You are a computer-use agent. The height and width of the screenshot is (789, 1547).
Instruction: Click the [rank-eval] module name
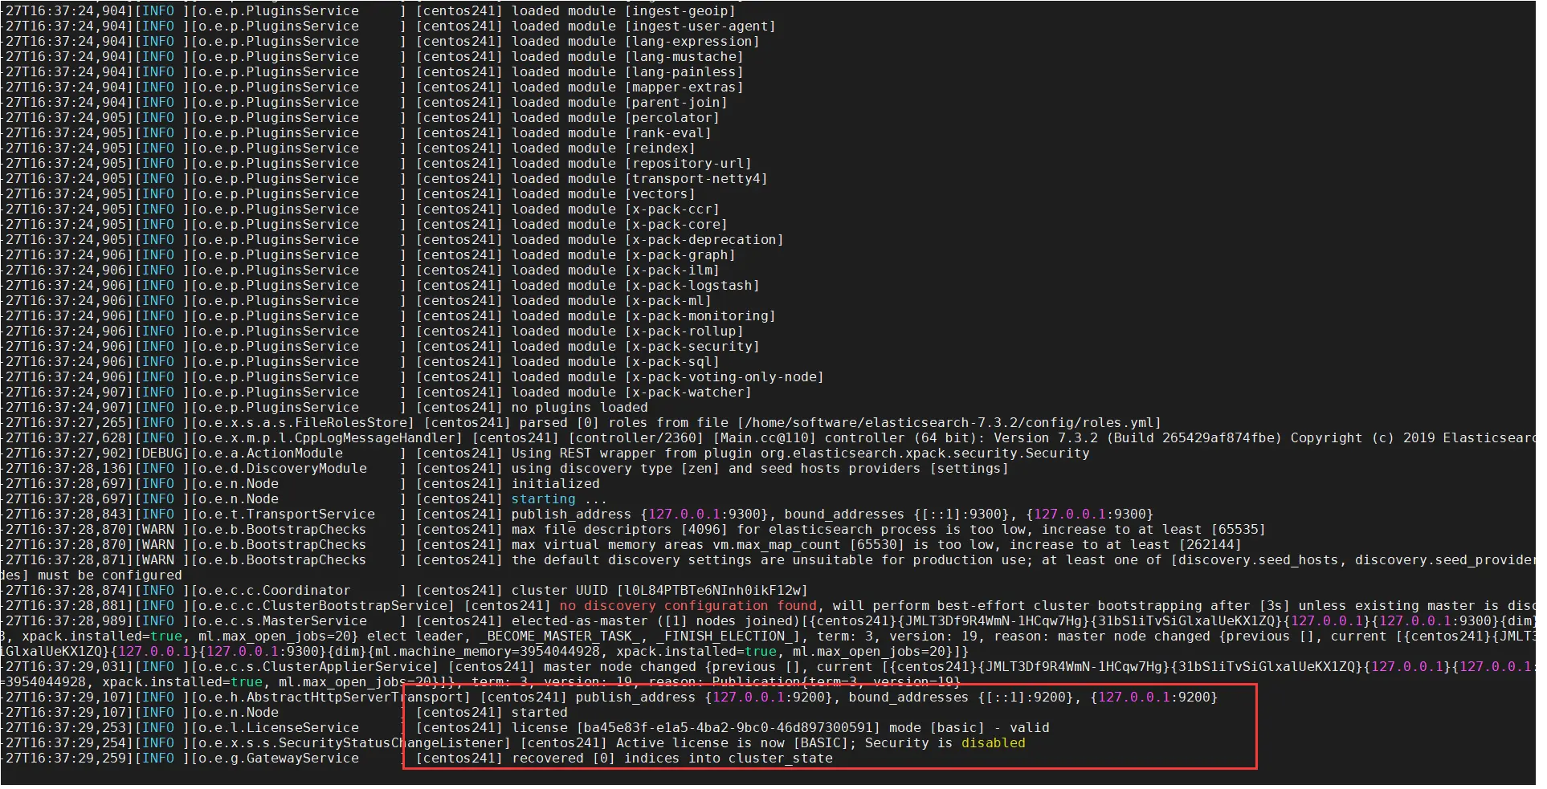pyautogui.click(x=668, y=133)
